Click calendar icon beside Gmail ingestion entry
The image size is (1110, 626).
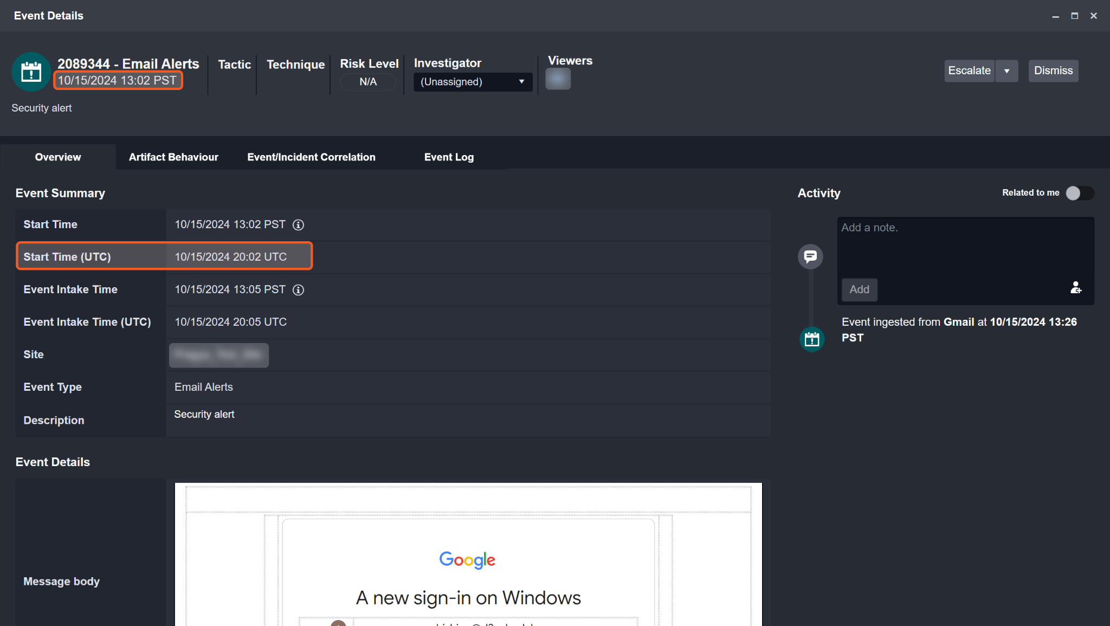point(812,339)
